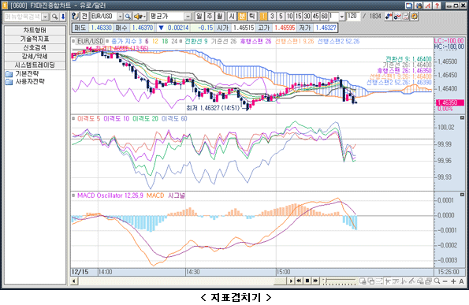Screen dimensions: 469x305
Task: Open the 평균가 price type dropdown
Action: tap(188, 17)
